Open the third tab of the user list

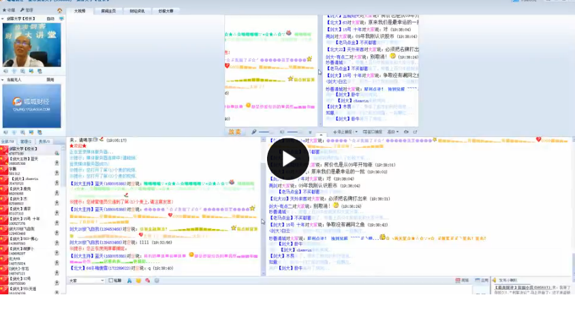[44, 141]
